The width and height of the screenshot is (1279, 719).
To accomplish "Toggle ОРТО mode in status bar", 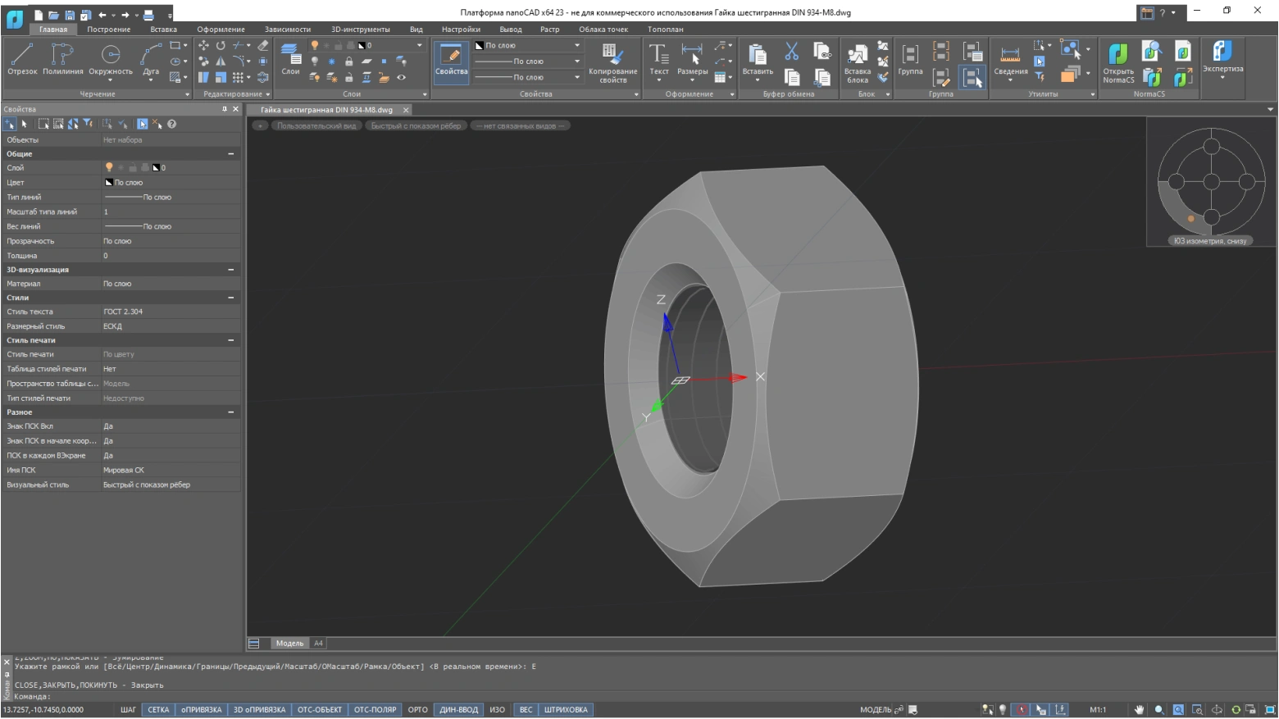I will click(417, 710).
